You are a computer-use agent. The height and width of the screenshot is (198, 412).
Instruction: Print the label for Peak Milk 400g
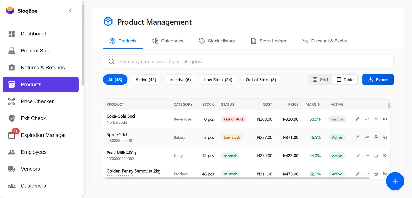(x=376, y=156)
